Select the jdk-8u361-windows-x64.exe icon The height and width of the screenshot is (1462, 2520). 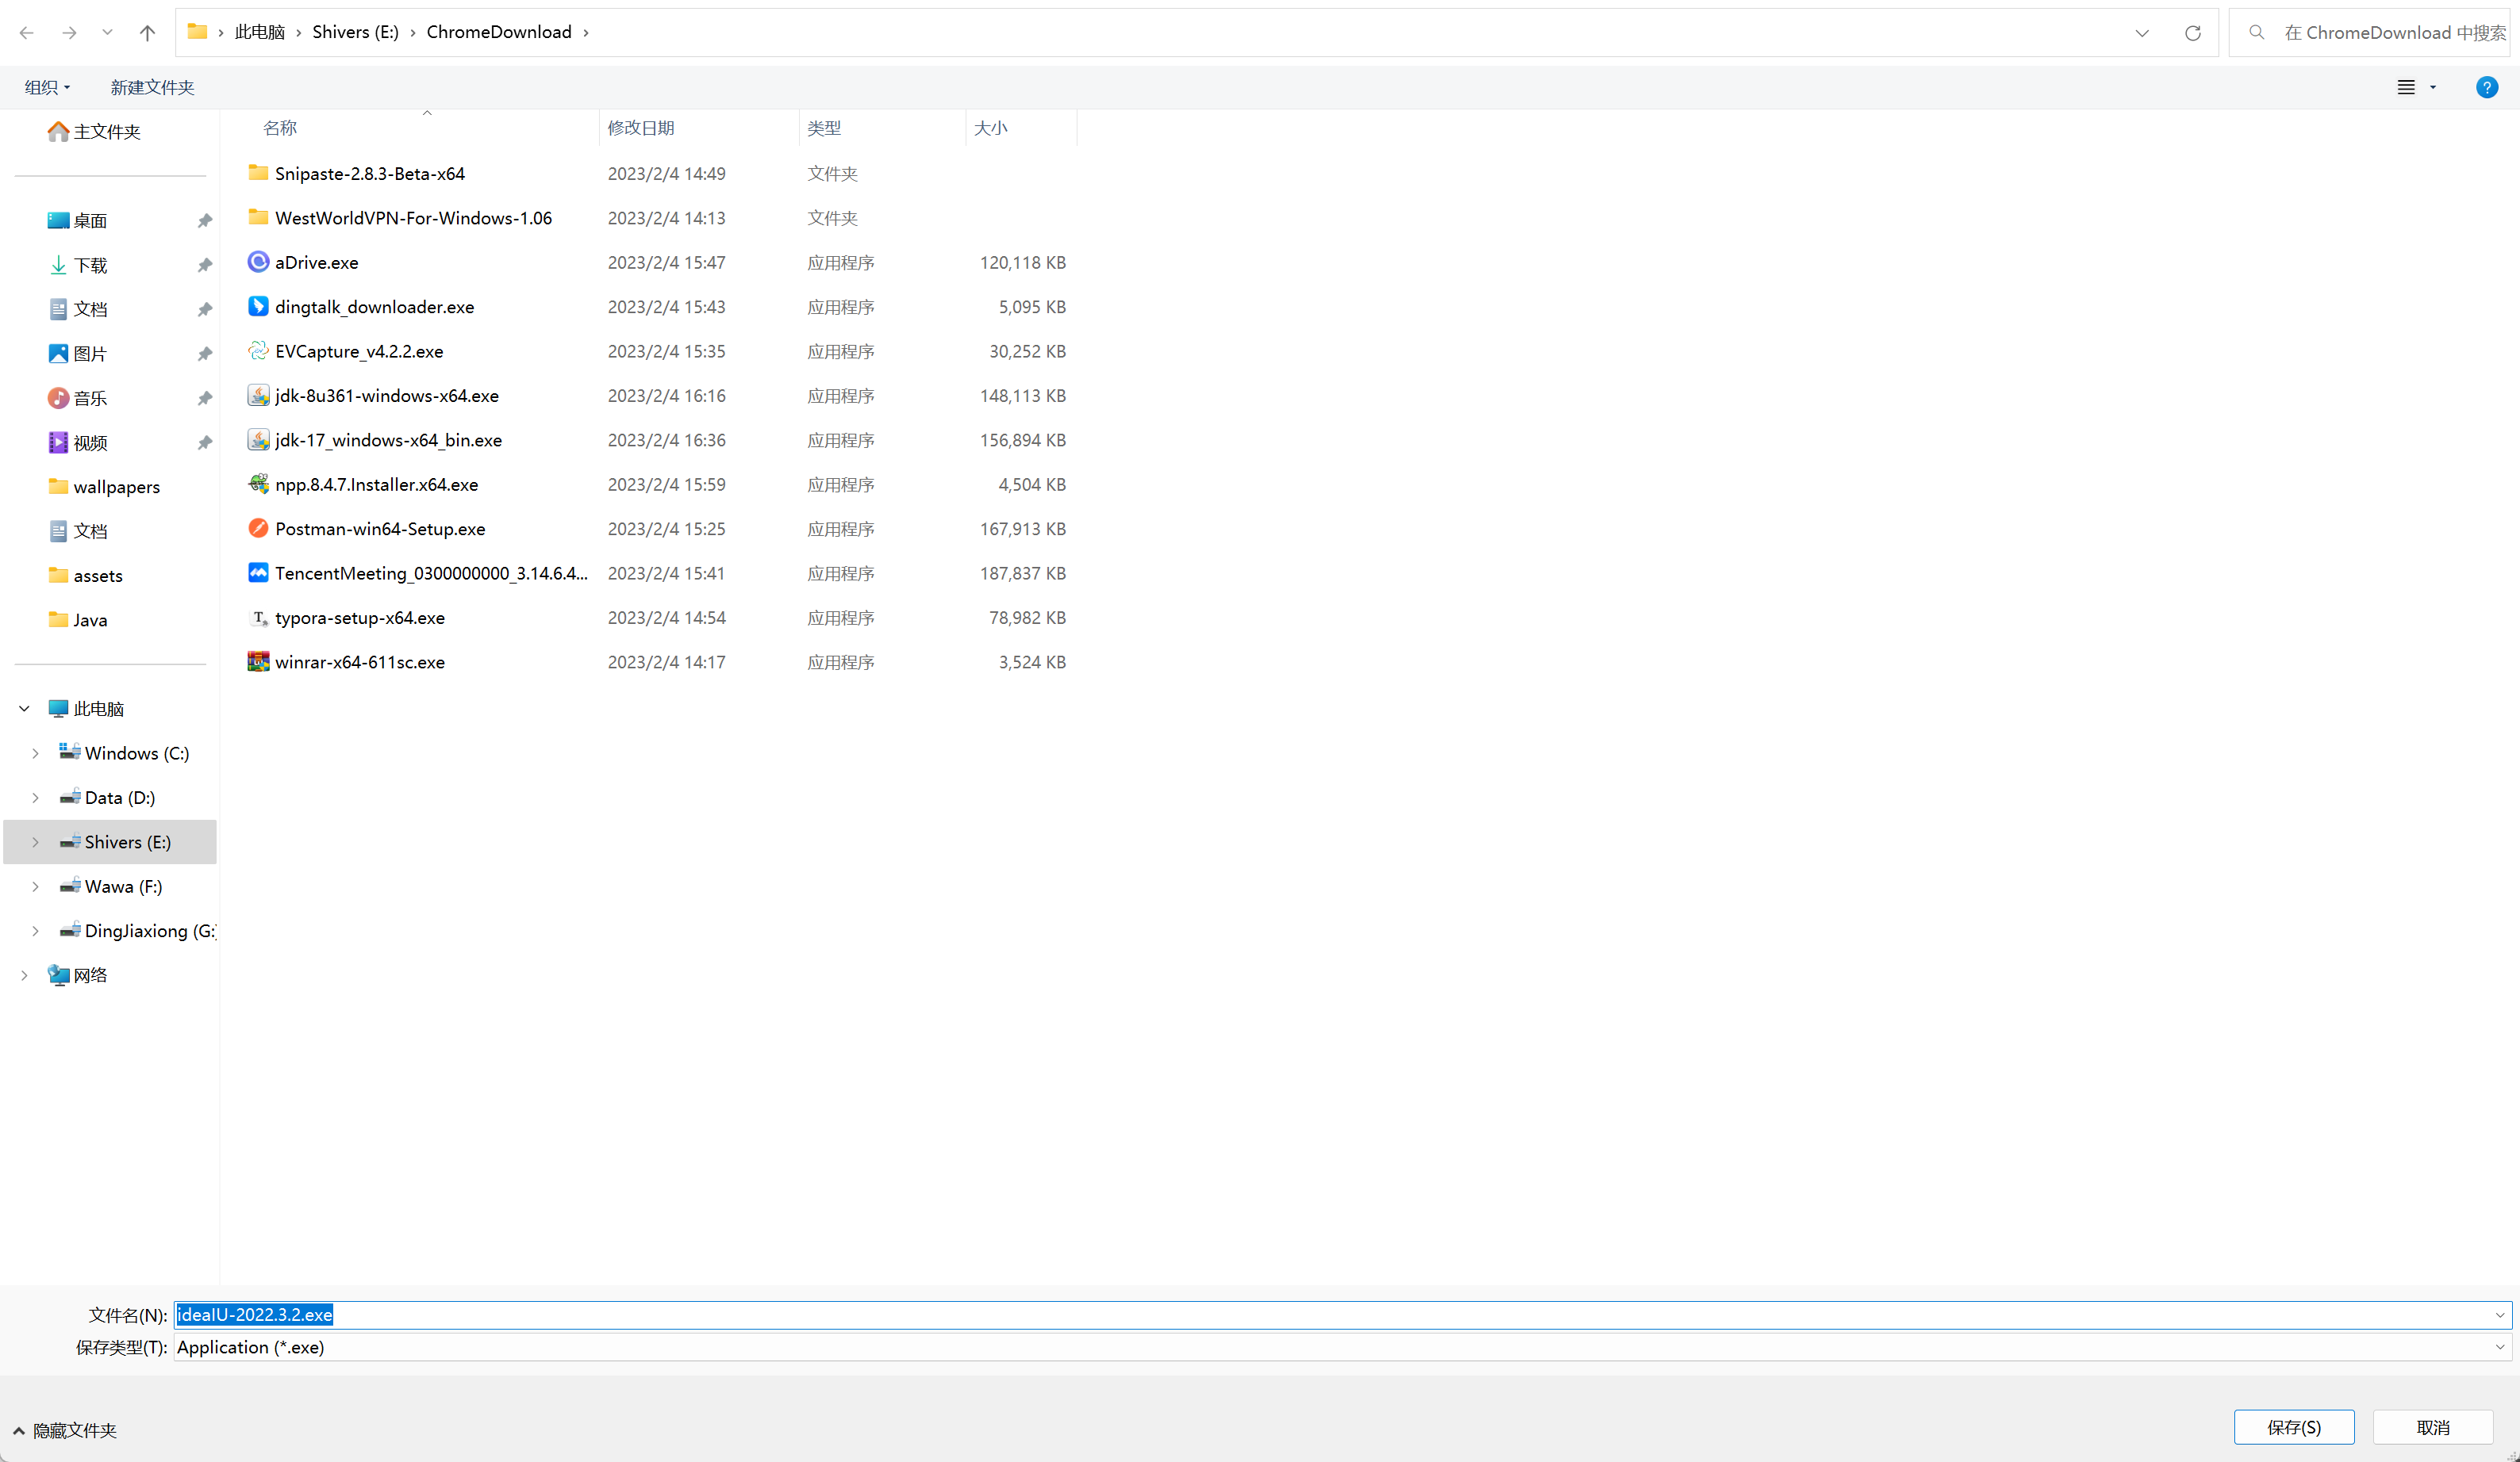[x=258, y=395]
